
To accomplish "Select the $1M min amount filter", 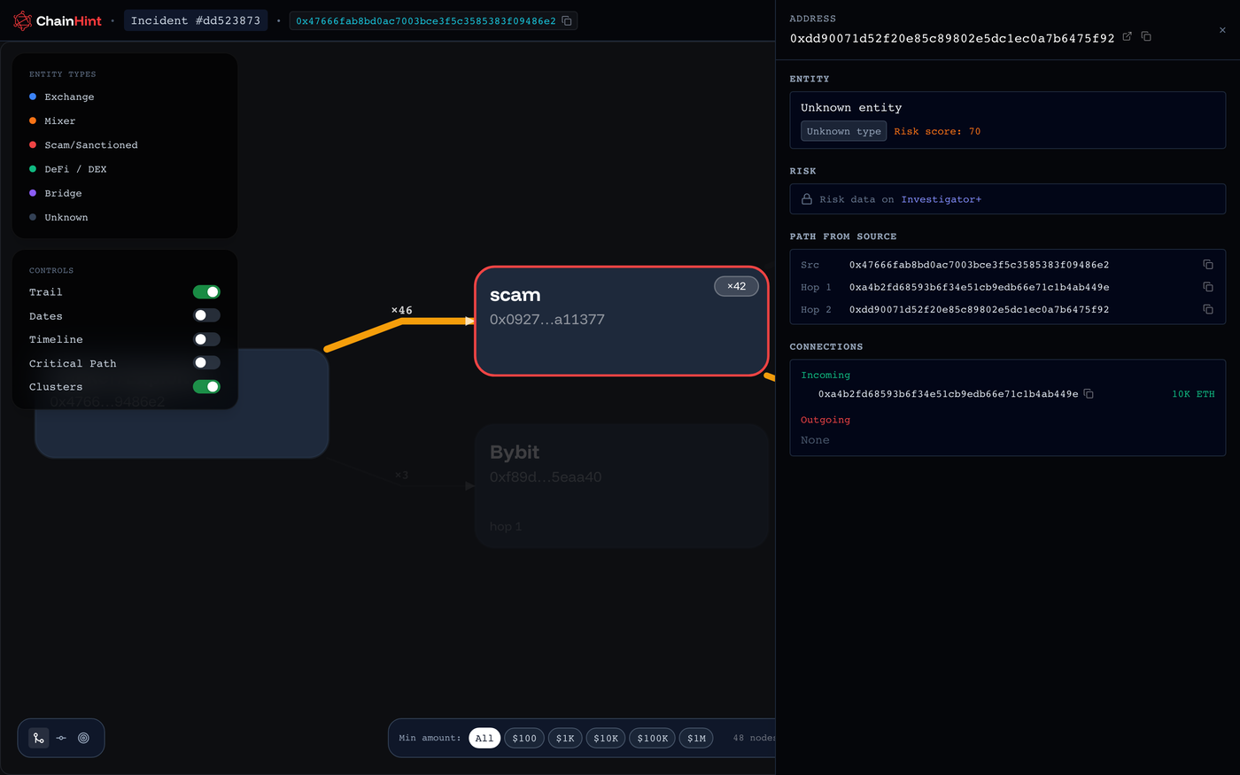I will click(696, 738).
